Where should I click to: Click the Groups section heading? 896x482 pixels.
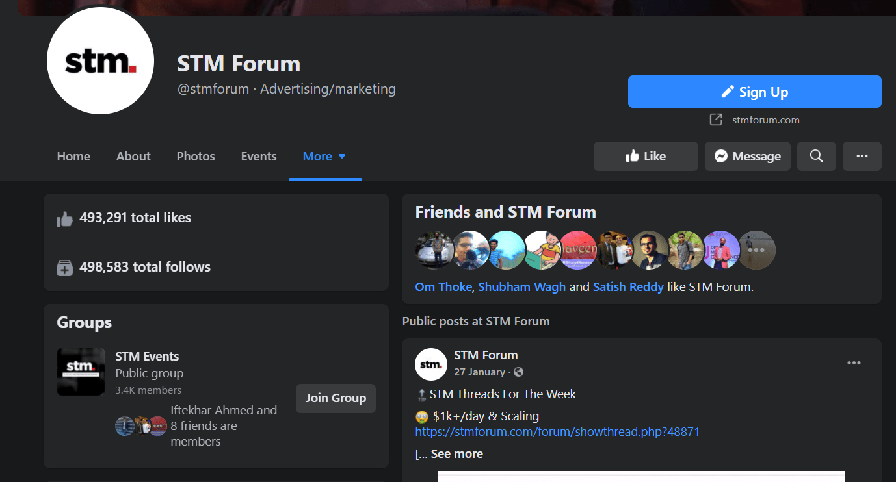[85, 323]
